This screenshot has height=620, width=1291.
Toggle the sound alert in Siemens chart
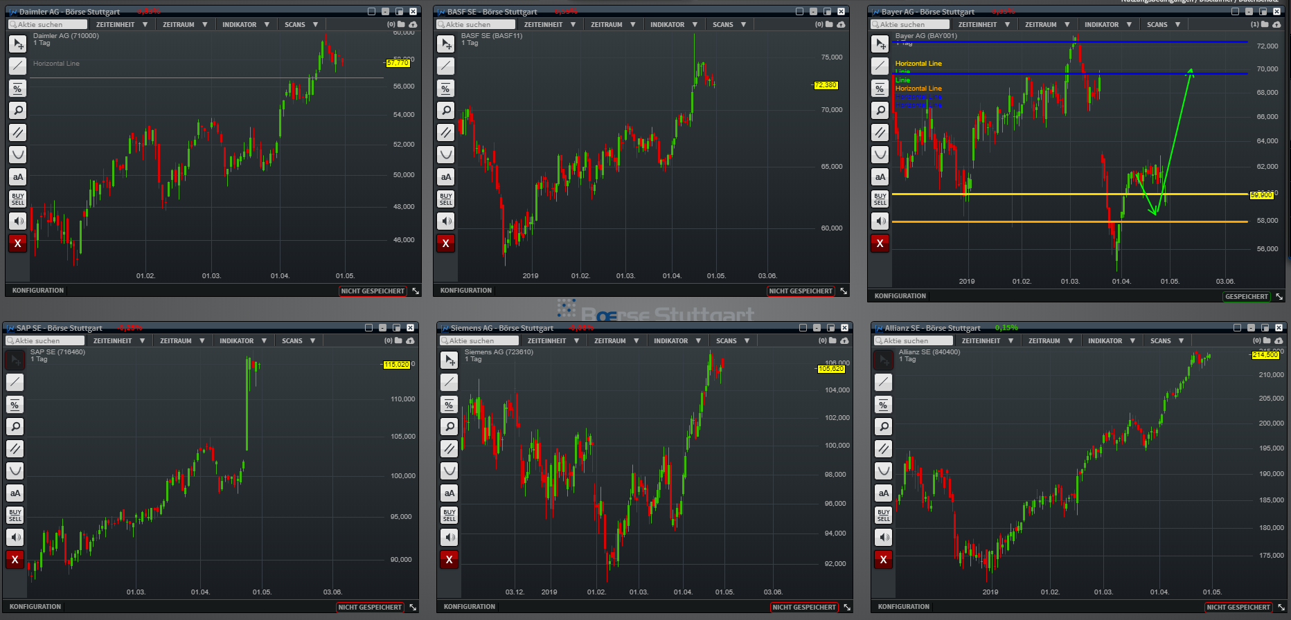(449, 537)
